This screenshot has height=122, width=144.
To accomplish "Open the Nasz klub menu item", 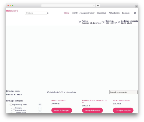I will (102, 13).
